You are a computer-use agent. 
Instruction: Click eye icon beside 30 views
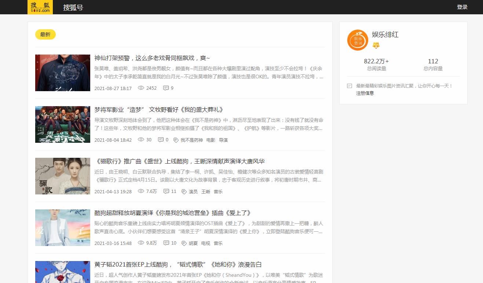tap(141, 140)
